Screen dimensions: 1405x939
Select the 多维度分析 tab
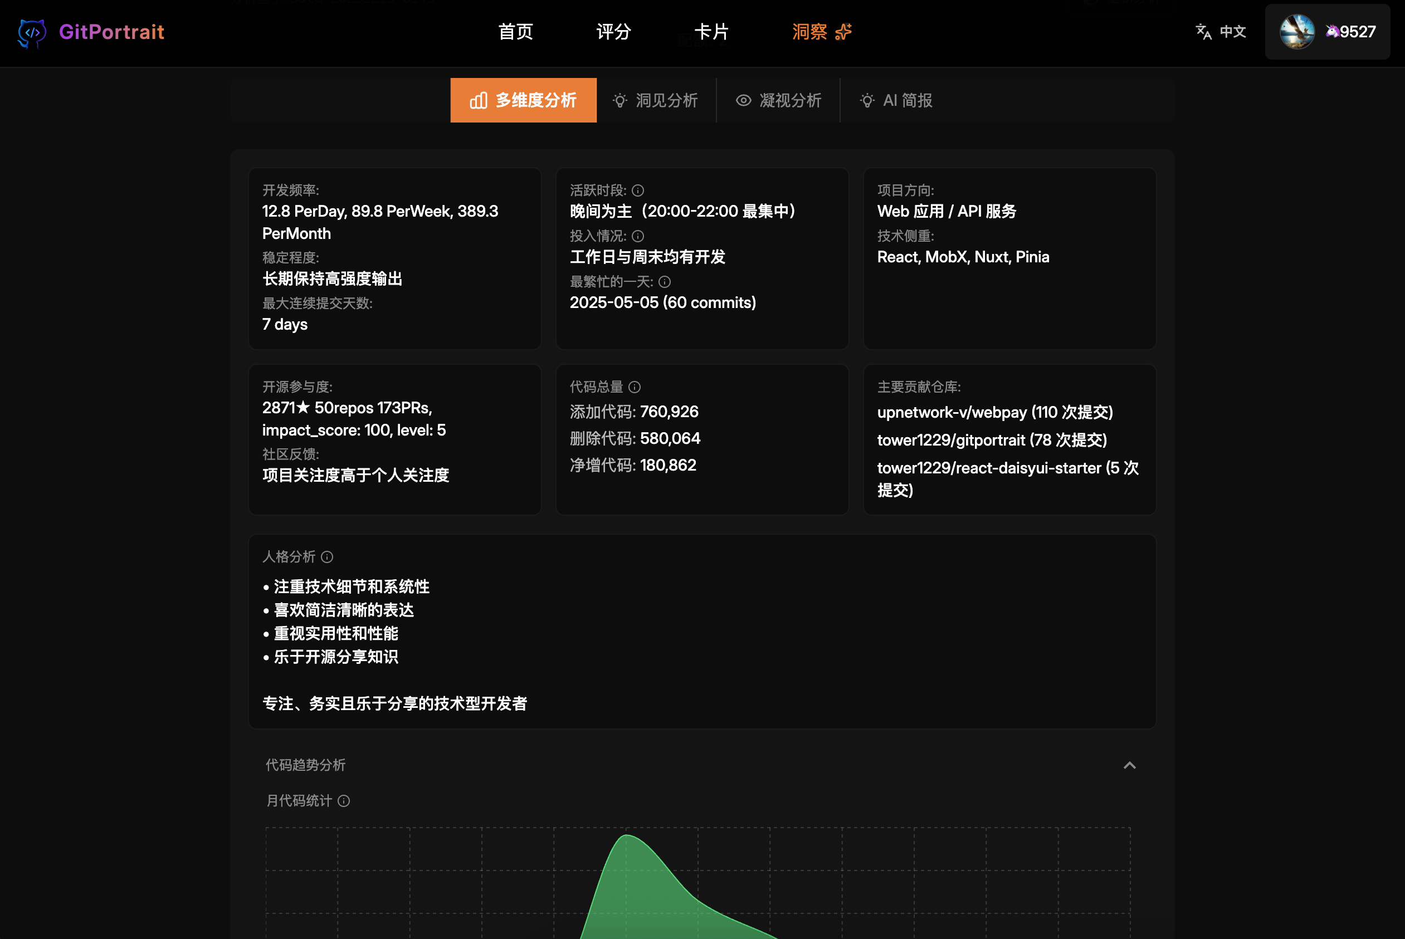pyautogui.click(x=524, y=100)
